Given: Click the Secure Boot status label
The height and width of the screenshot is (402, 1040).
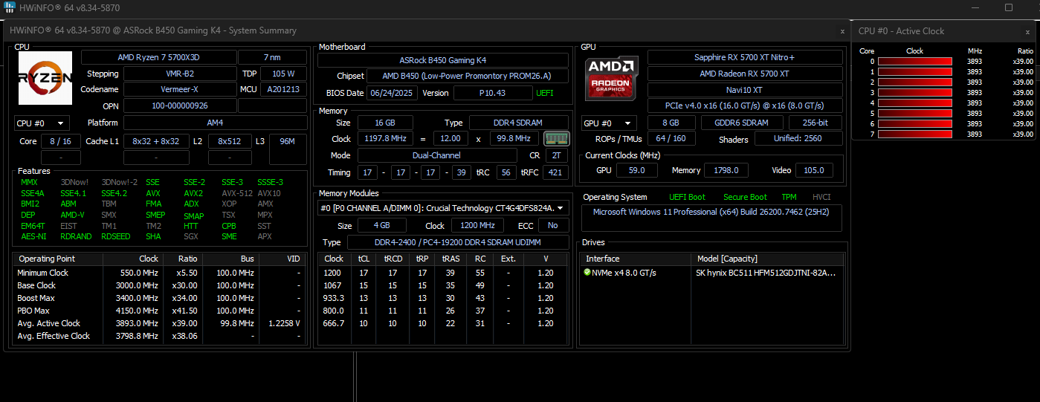Looking at the screenshot, I should coord(745,197).
